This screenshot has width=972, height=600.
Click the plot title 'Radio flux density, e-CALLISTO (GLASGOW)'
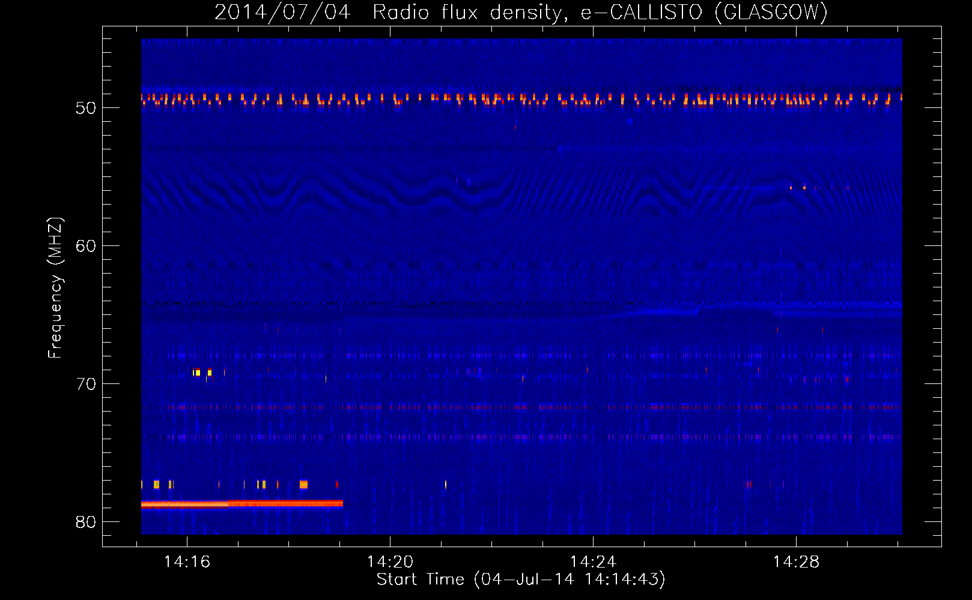(x=600, y=12)
